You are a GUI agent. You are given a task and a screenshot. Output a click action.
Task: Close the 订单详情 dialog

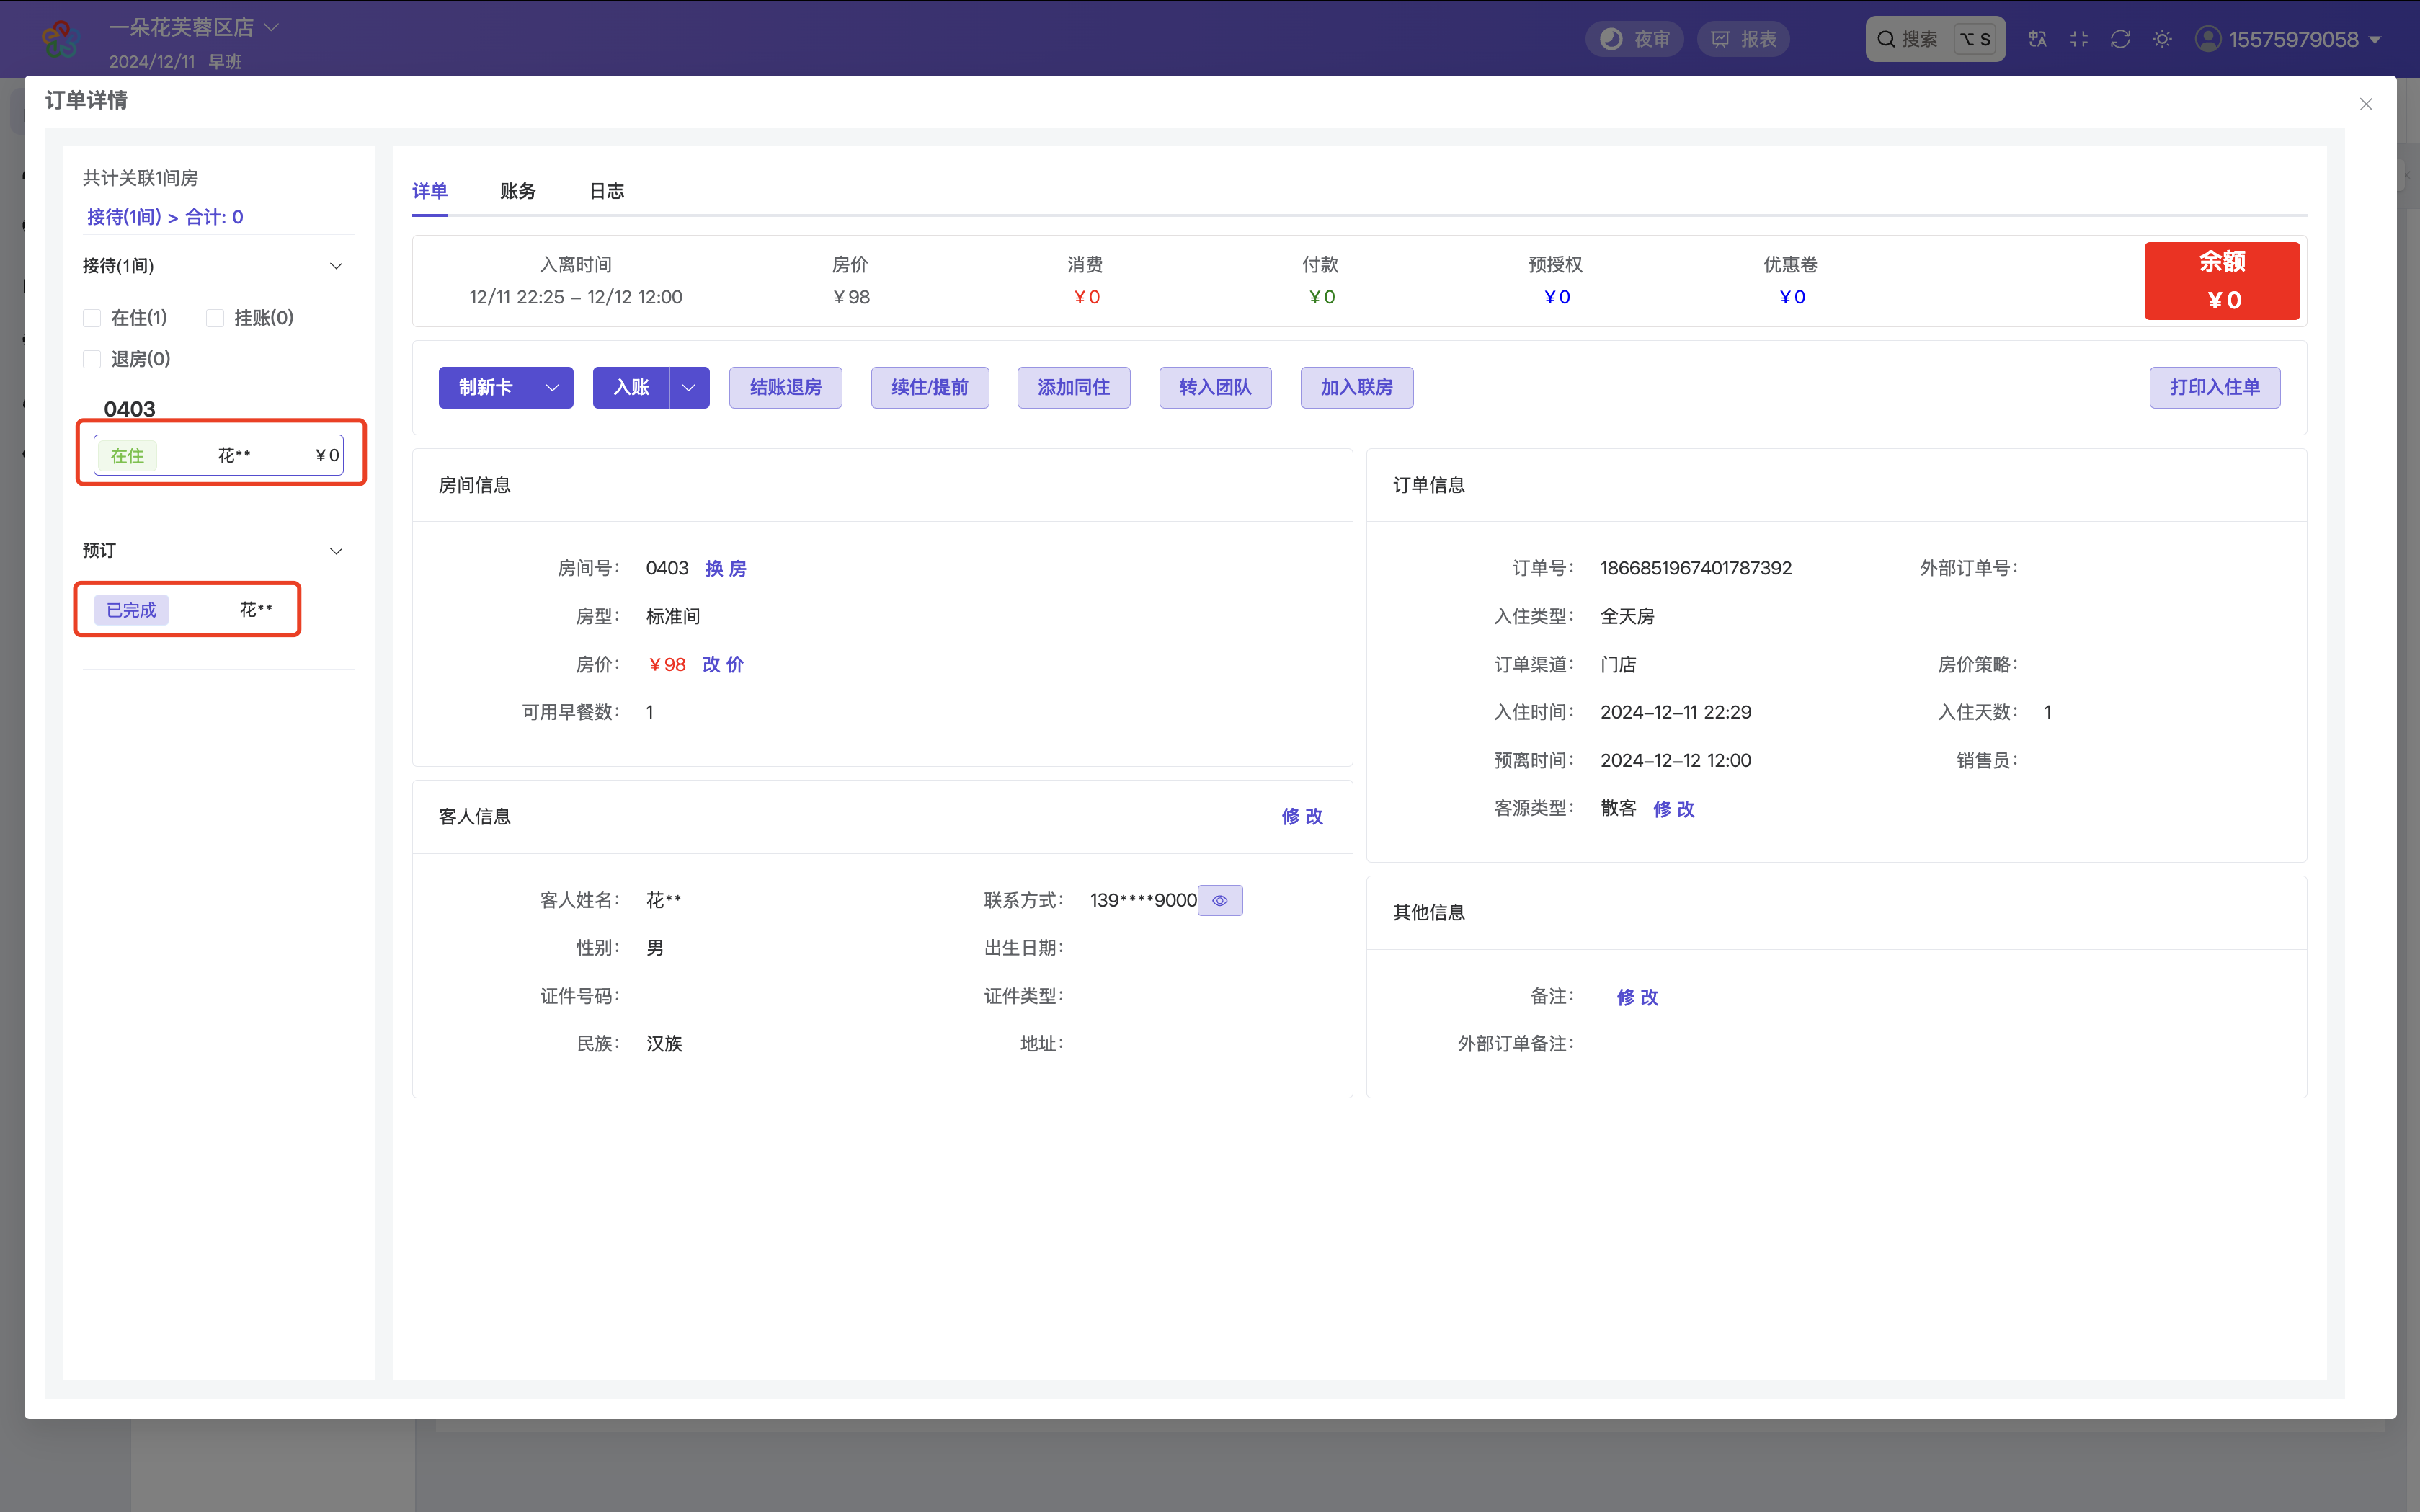[x=2365, y=104]
